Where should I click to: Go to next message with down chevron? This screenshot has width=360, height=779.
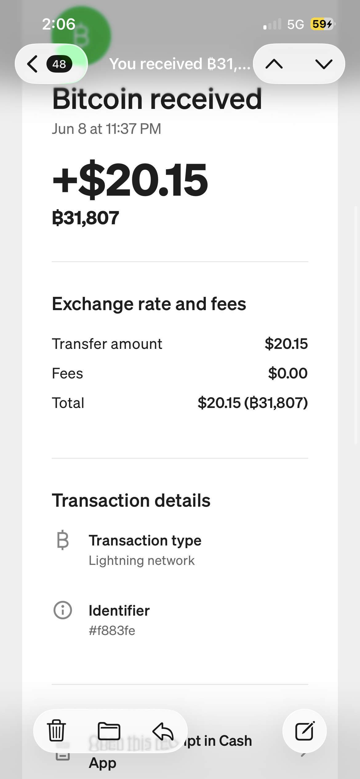324,64
